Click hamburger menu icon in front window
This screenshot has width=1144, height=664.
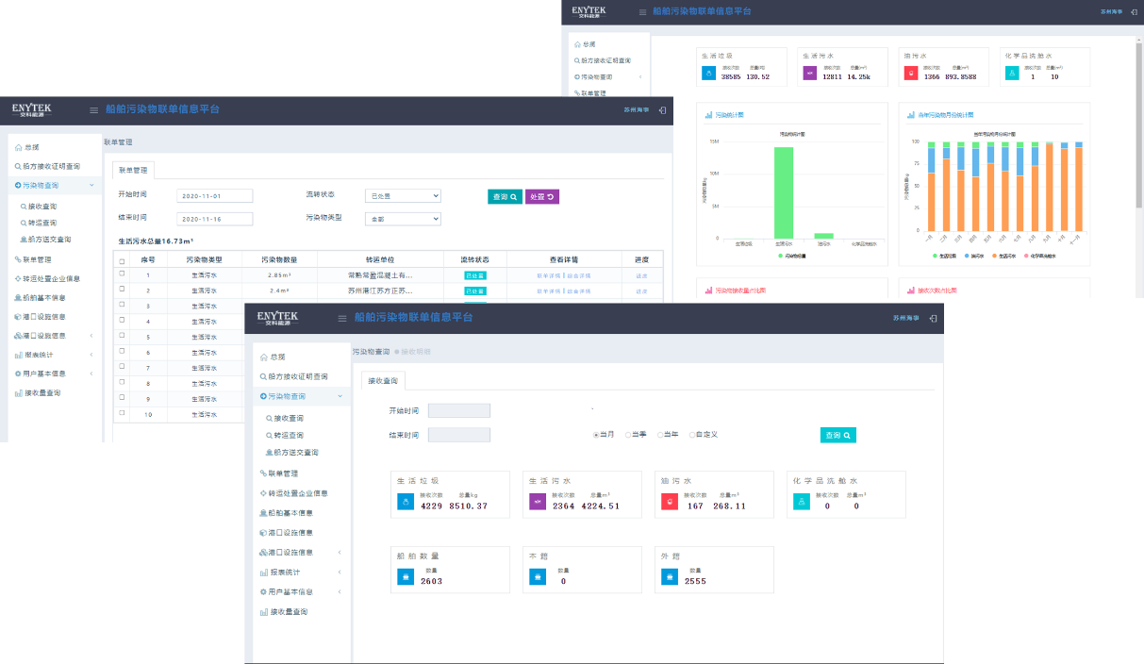point(343,319)
